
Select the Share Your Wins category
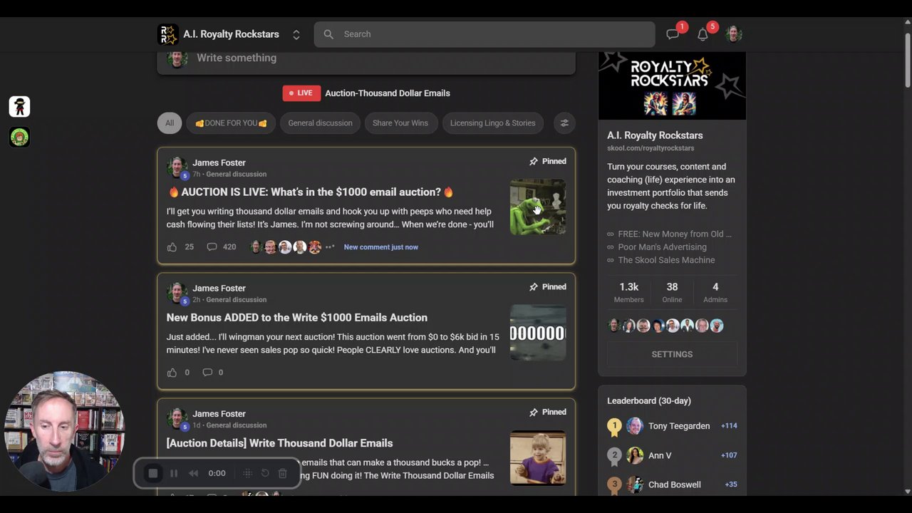click(x=400, y=123)
